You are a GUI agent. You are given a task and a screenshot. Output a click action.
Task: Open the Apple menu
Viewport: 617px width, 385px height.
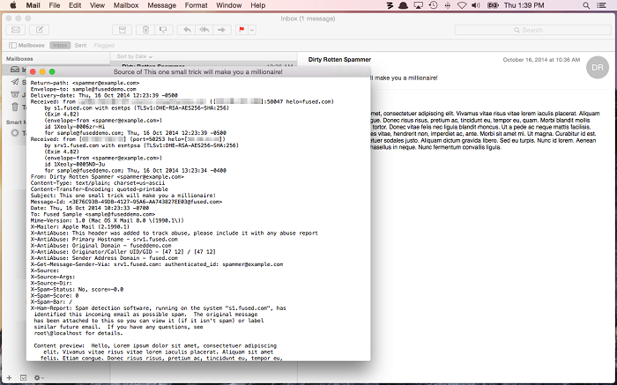[13, 5]
